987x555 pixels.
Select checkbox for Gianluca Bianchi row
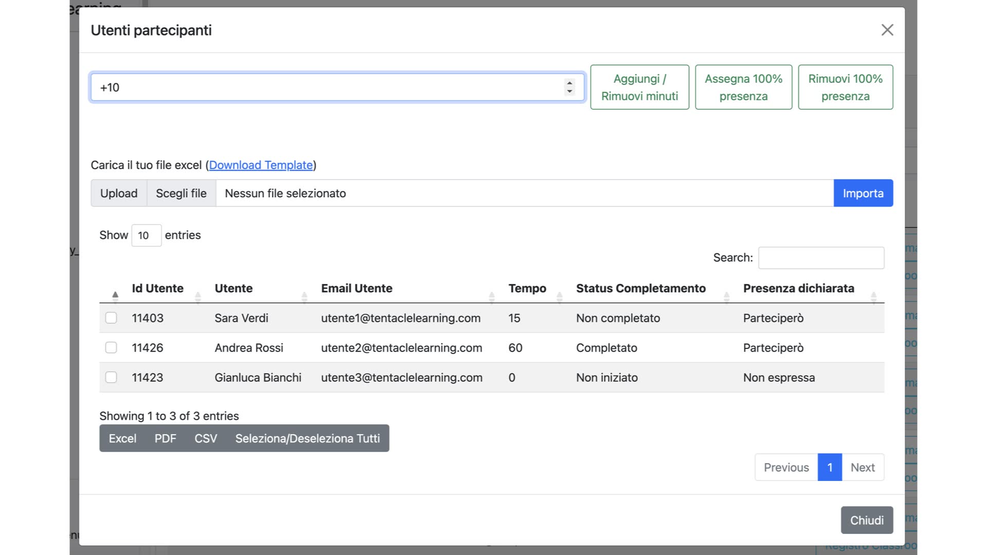pos(111,378)
